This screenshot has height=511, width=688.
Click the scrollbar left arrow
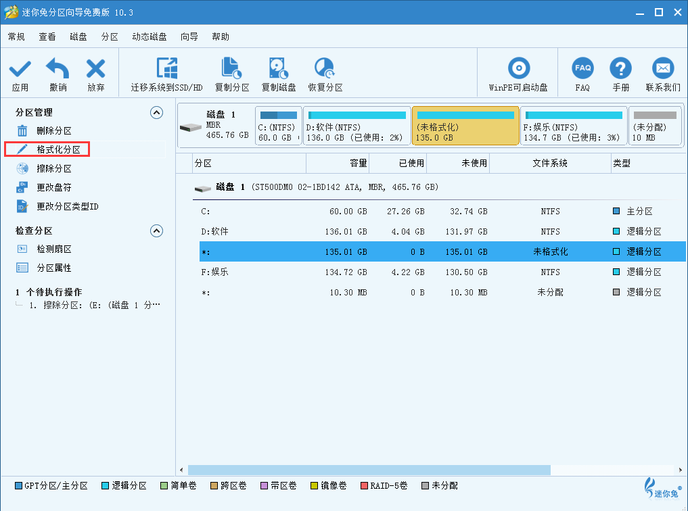click(181, 470)
